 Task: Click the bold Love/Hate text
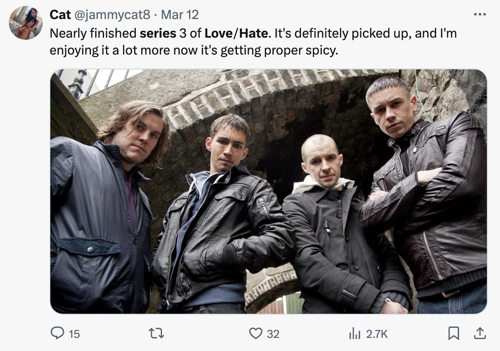pyautogui.click(x=236, y=33)
